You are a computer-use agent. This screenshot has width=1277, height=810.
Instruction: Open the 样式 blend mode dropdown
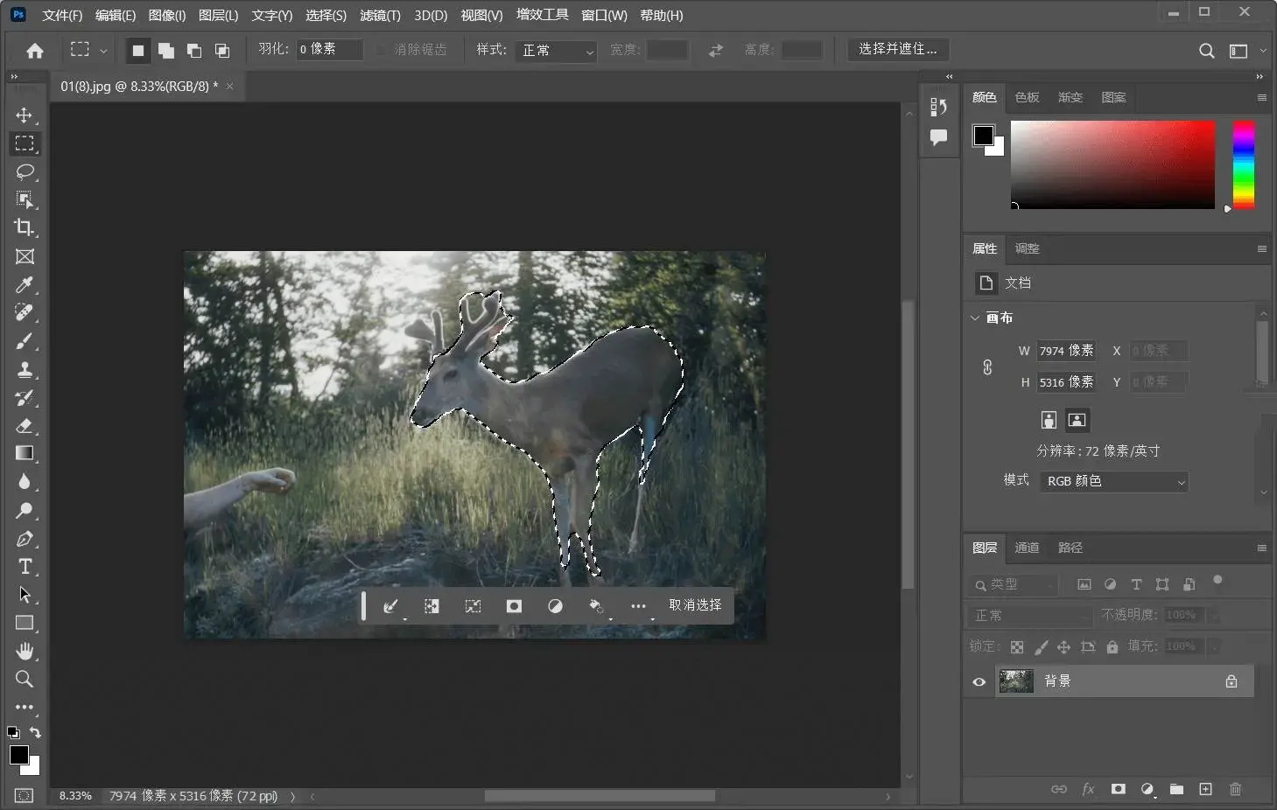coord(556,51)
